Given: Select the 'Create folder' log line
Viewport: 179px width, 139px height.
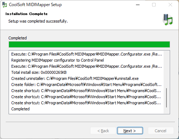Looking at the screenshot, I should 86,85.
